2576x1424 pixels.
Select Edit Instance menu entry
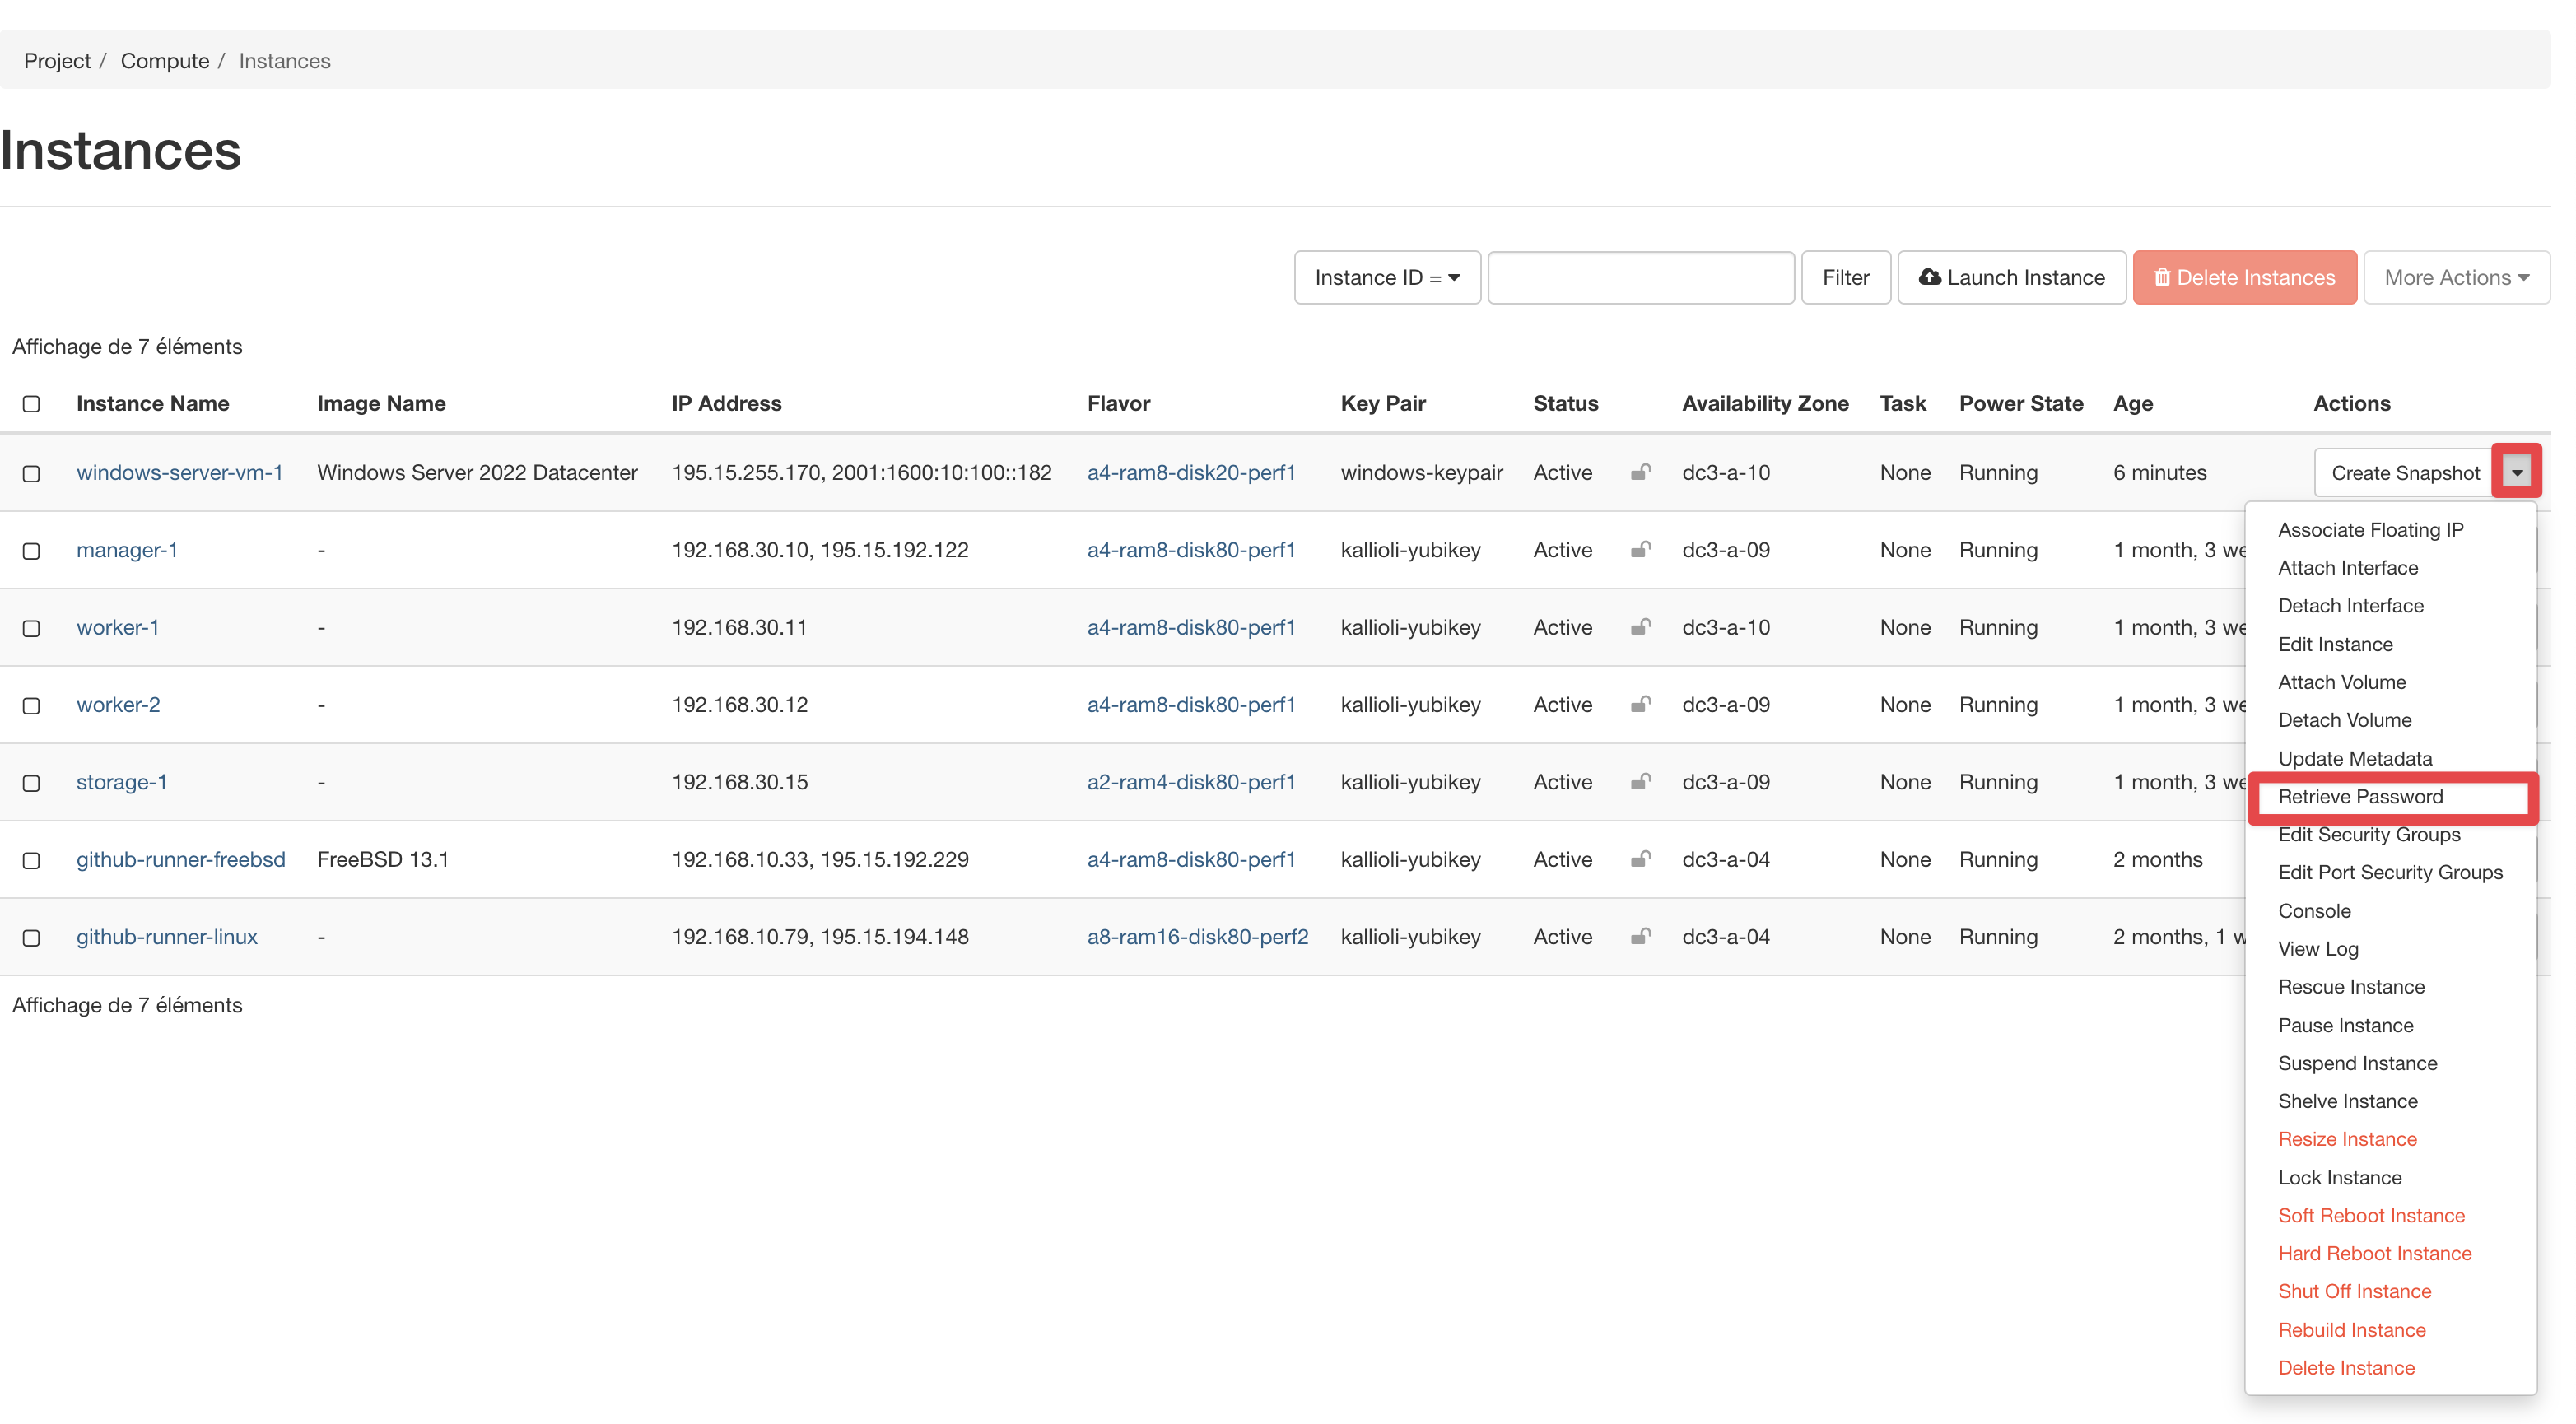tap(2335, 644)
